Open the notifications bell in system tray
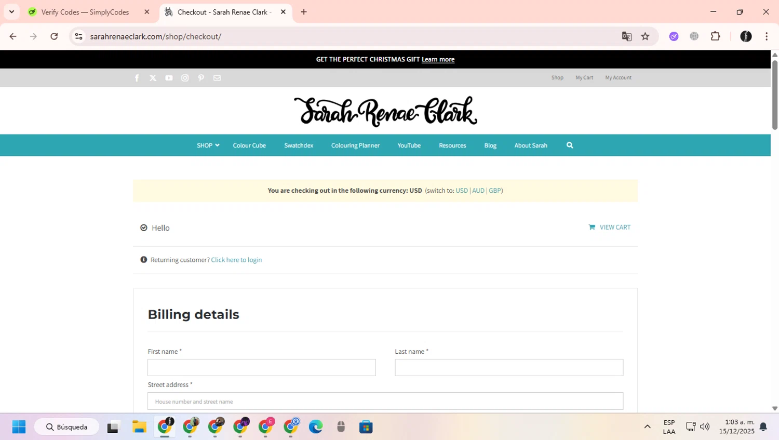This screenshot has width=779, height=440. (x=763, y=427)
